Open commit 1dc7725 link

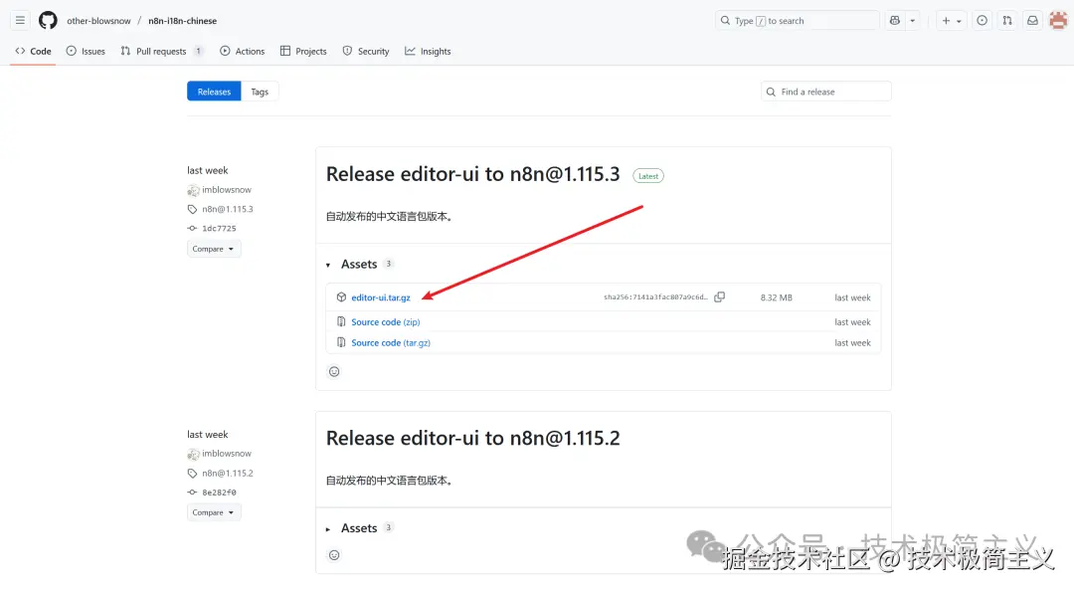click(x=219, y=228)
